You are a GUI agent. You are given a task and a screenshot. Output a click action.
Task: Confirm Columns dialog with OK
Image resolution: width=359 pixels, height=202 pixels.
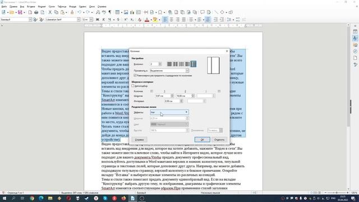tap(202, 140)
